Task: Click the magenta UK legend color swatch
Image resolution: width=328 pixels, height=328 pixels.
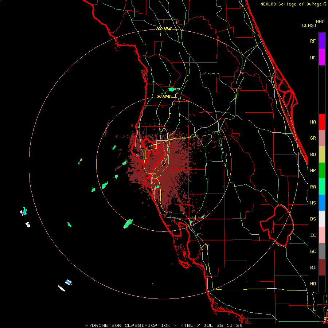Action: click(322, 57)
